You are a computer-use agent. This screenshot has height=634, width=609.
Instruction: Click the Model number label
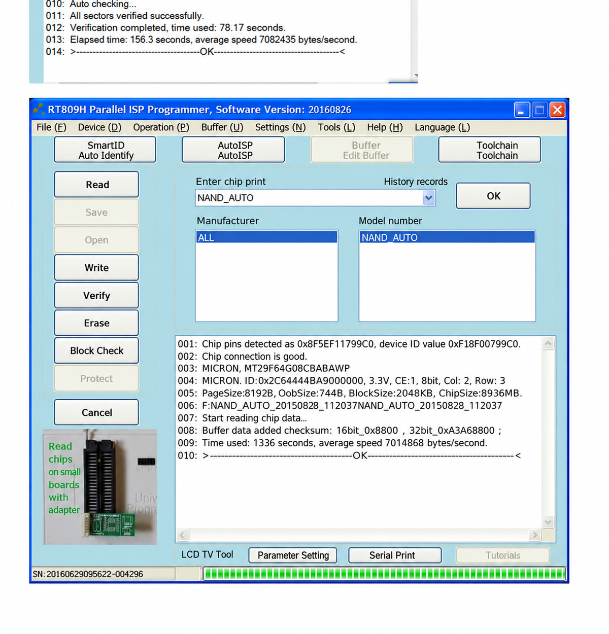(390, 221)
